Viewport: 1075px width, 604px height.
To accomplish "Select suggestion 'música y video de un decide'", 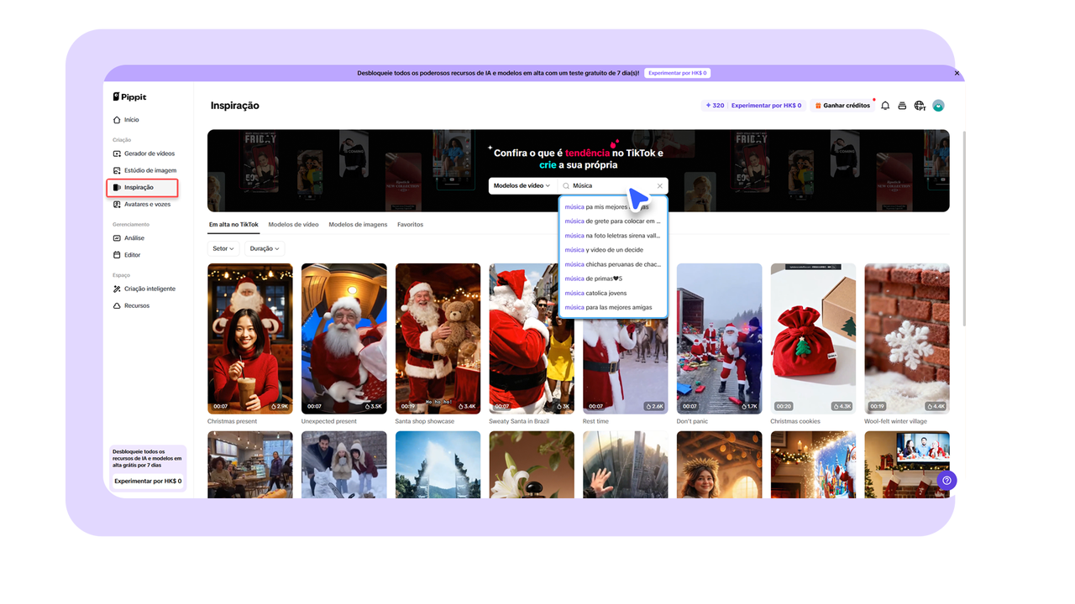I will [x=613, y=250].
